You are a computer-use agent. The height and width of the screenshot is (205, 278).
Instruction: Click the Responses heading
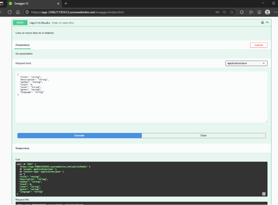point(22,148)
